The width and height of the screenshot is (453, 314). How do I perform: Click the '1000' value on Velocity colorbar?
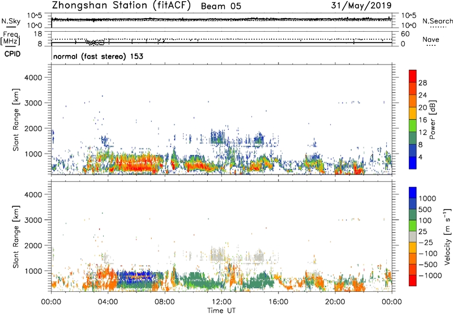(x=428, y=198)
